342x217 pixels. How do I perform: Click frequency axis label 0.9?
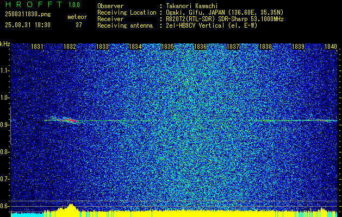4,125
